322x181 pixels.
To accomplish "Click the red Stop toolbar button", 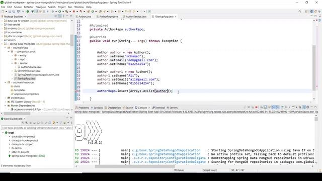I will click(74, 12).
